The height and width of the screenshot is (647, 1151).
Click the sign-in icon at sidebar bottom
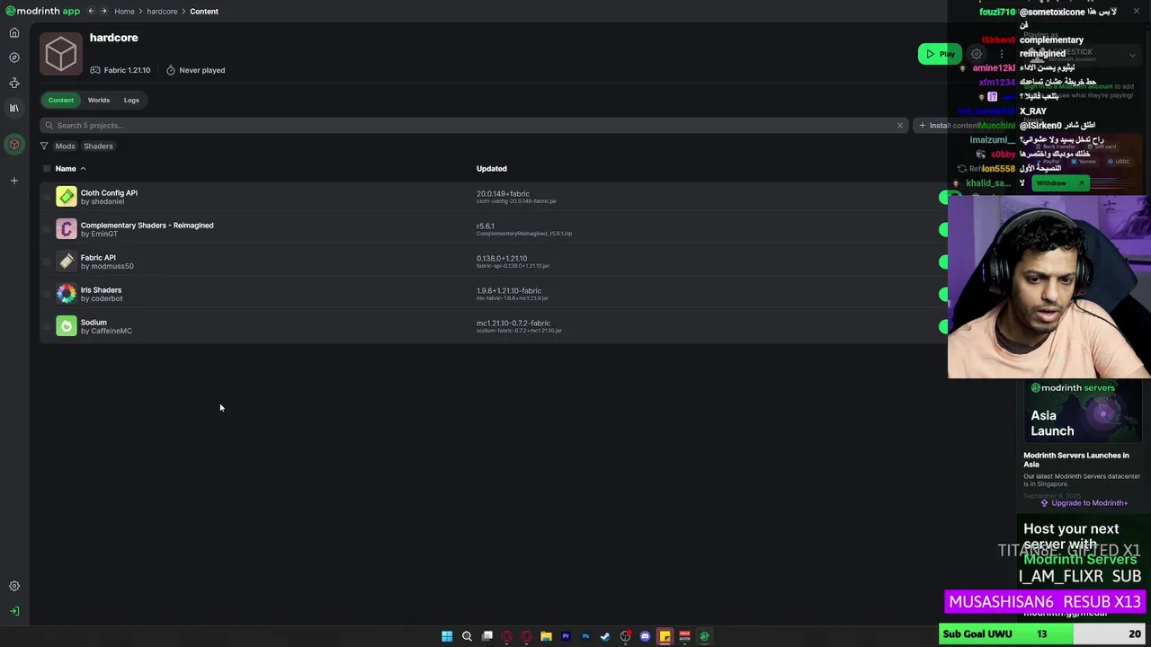point(14,611)
